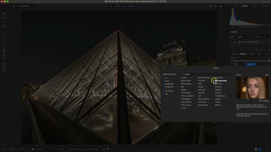Select the None mask radio option
The width and height of the screenshot is (271, 152).
click(164, 81)
